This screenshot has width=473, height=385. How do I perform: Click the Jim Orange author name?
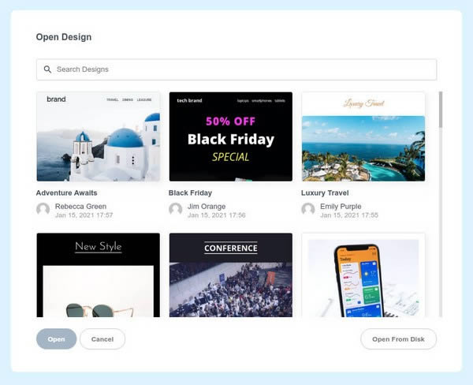pos(207,207)
